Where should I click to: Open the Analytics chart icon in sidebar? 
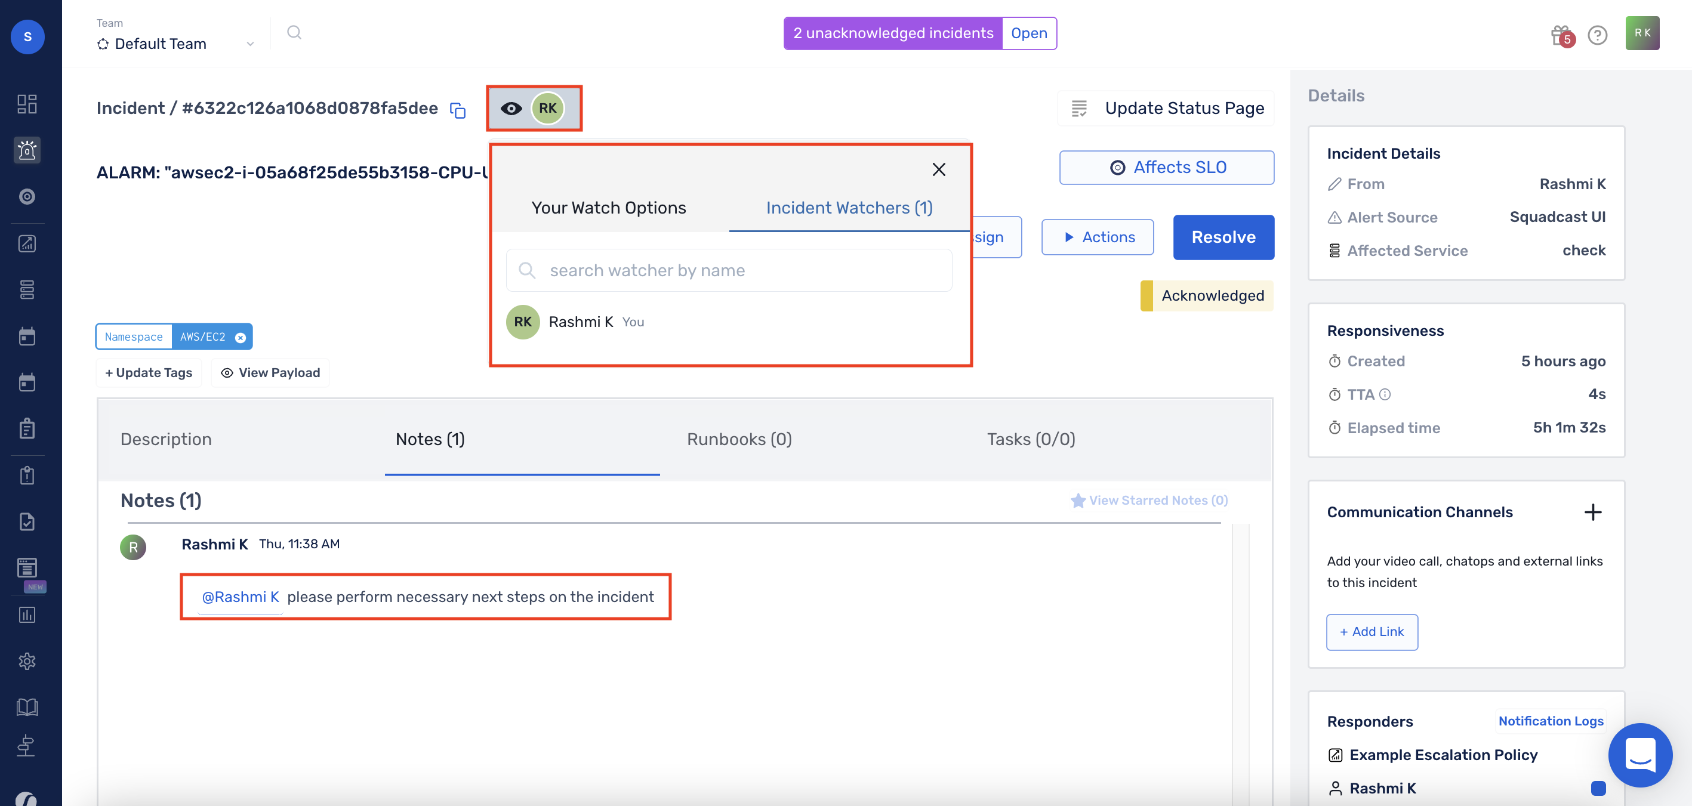point(27,243)
